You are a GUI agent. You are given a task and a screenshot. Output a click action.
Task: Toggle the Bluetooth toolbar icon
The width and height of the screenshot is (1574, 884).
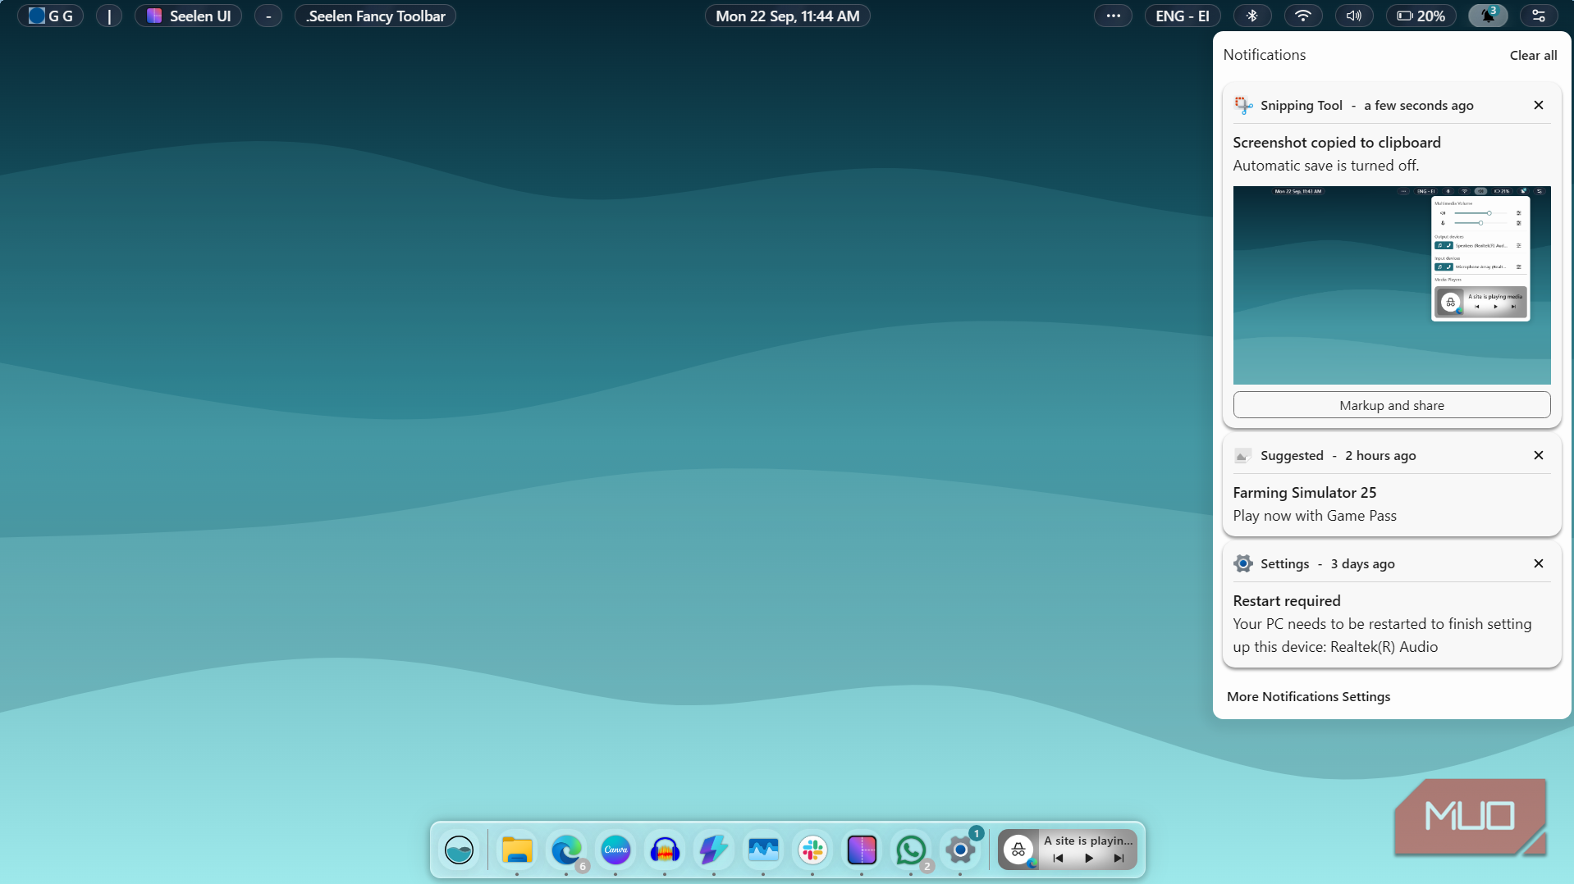click(1251, 16)
